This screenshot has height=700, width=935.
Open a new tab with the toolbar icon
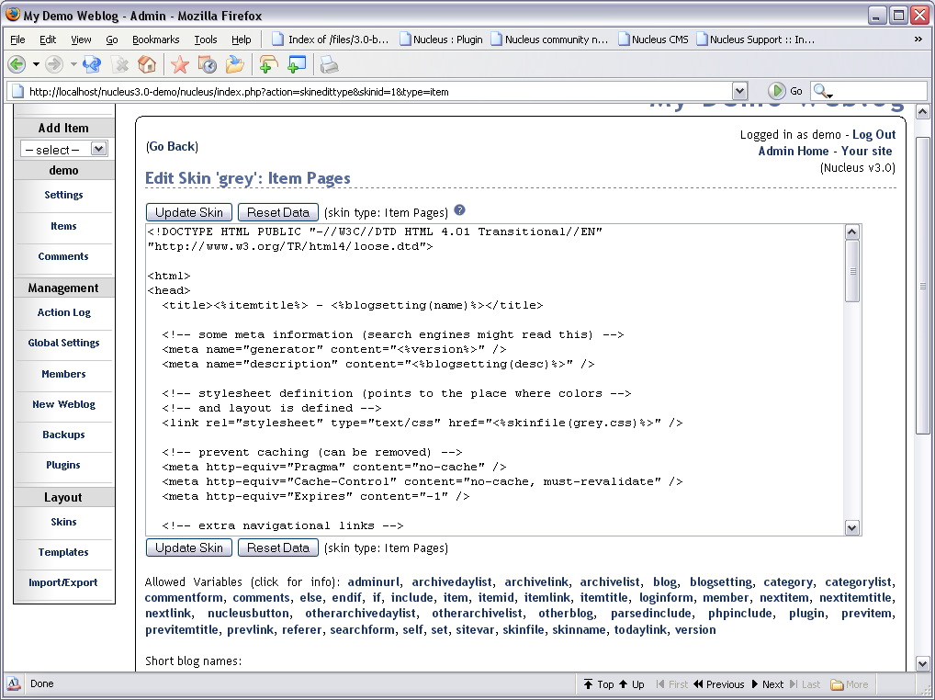tap(269, 64)
